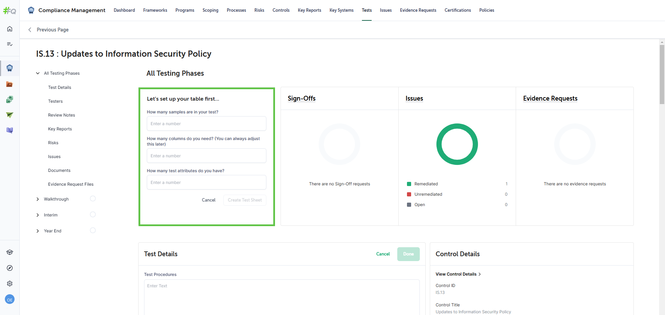665x315 pixels.
Task: Open the Policies tab
Action: (x=487, y=10)
